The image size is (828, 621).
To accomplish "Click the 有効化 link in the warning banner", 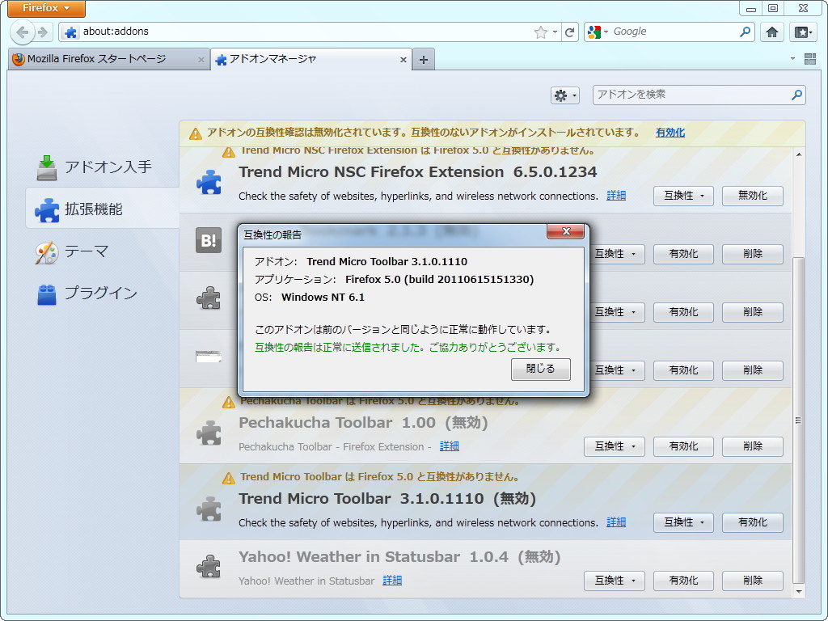I will (670, 133).
